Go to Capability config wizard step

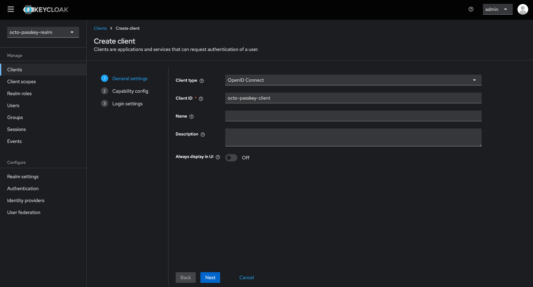tap(130, 91)
